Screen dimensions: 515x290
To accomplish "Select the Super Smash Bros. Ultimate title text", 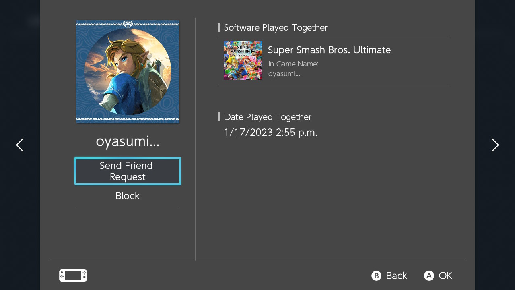I will pyautogui.click(x=329, y=50).
